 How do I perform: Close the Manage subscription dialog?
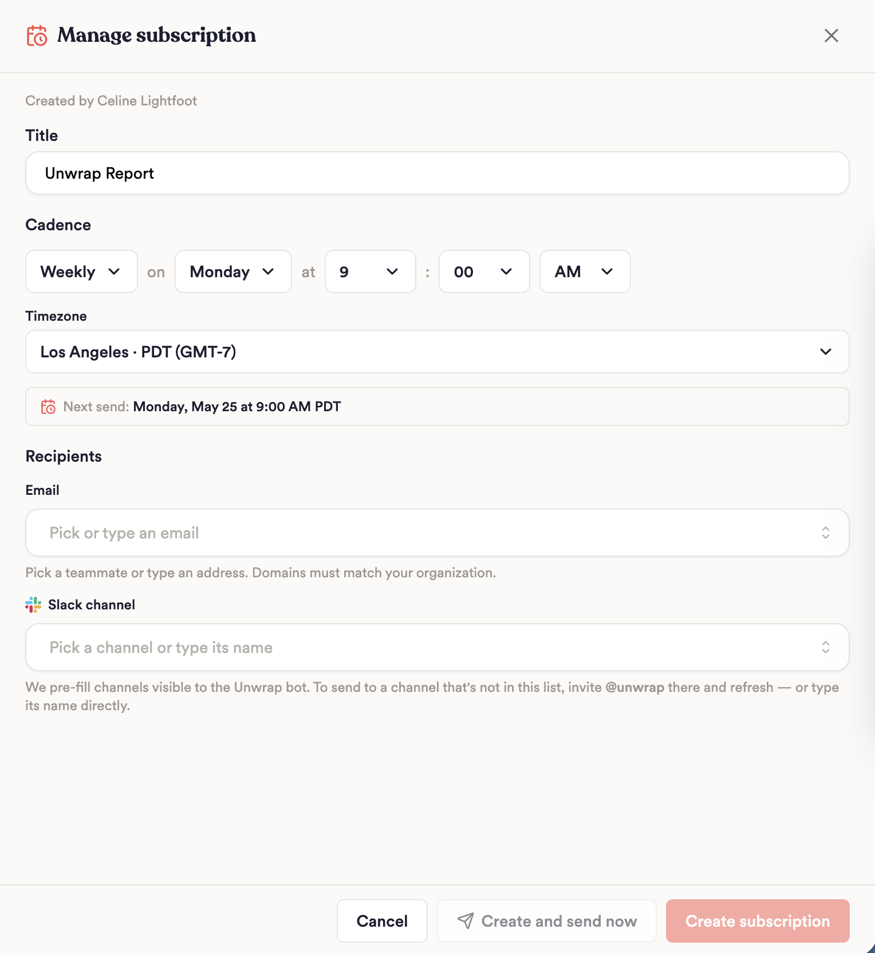click(831, 36)
